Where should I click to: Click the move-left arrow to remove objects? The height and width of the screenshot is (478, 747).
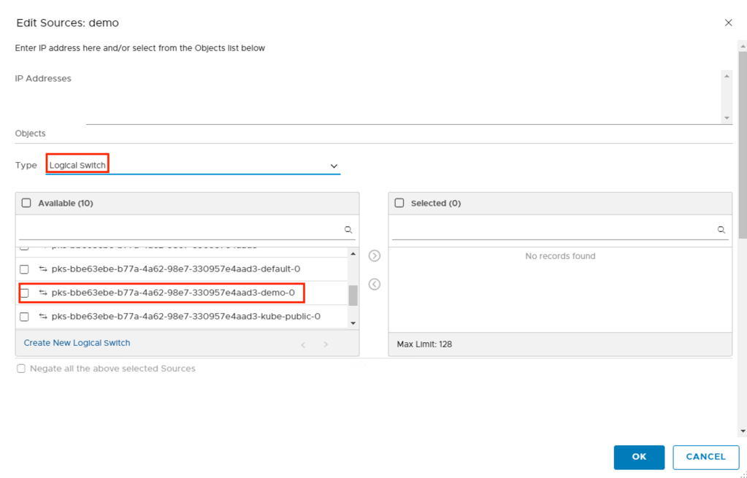tap(375, 284)
